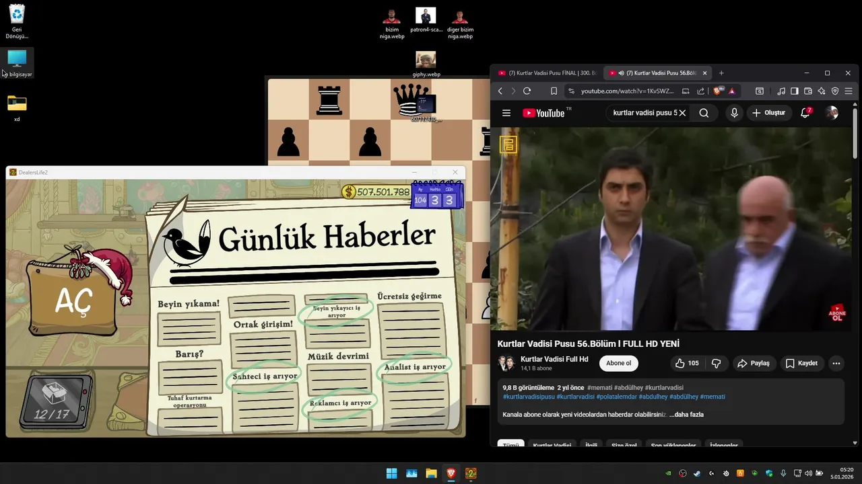This screenshot has width=862, height=484.
Task: Select the Son yüklenenler filter chip
Action: tap(673, 444)
